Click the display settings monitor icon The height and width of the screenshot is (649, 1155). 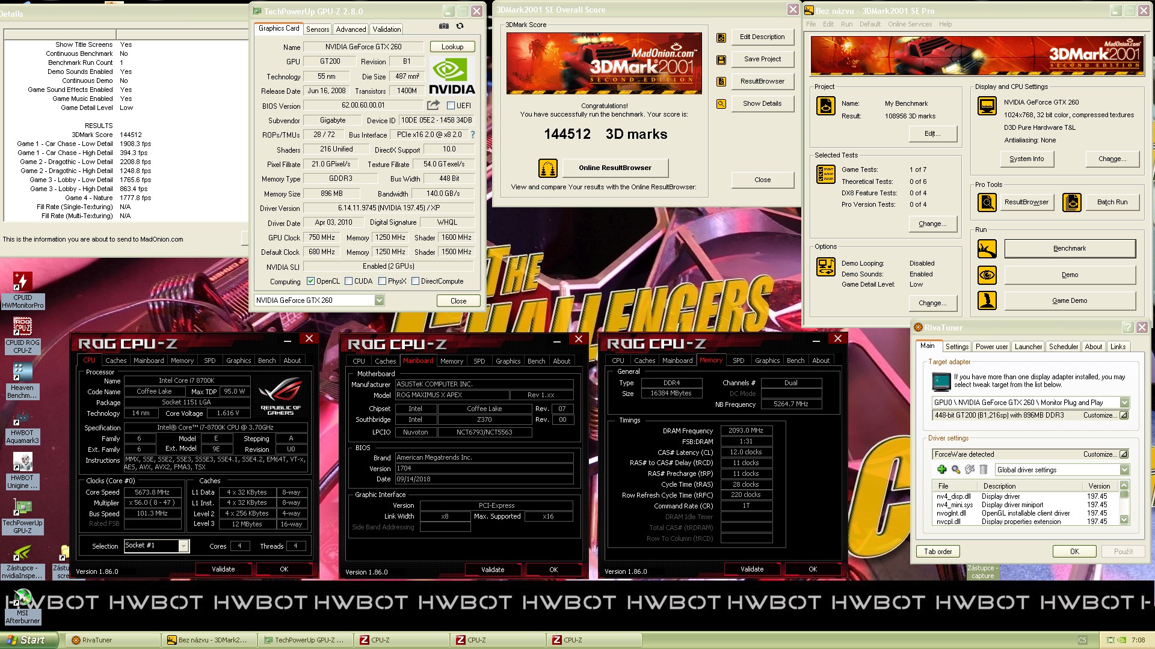coord(987,106)
